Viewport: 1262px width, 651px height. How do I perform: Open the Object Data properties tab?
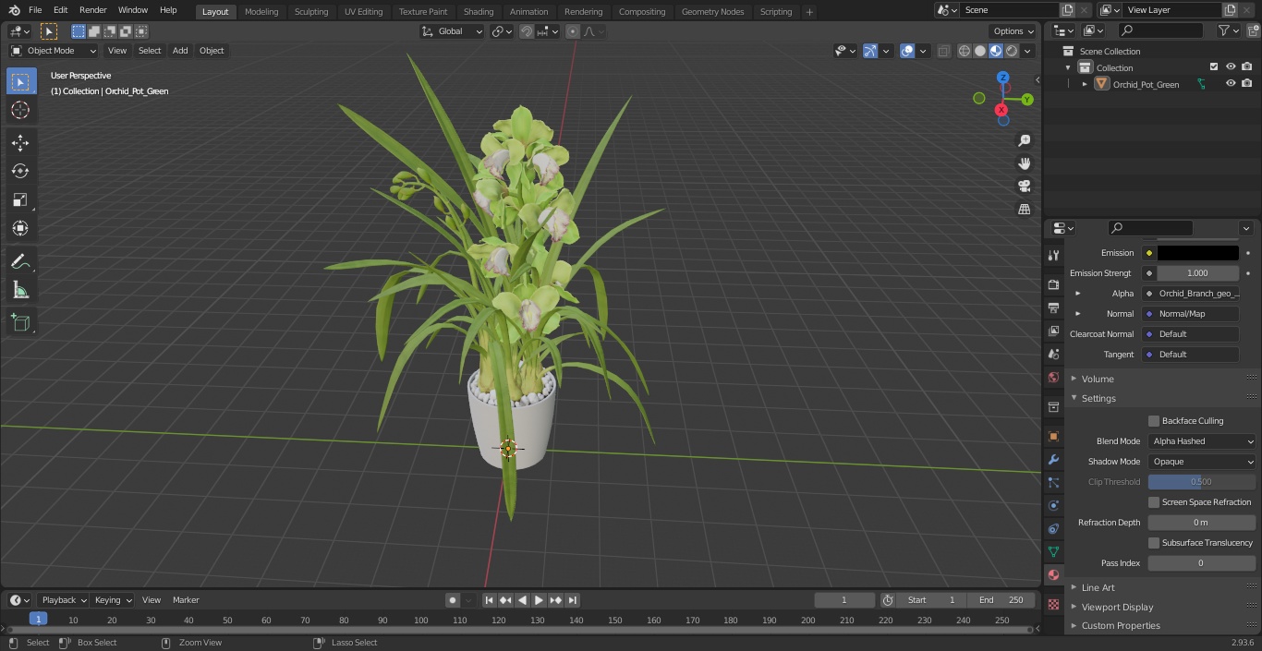(x=1053, y=551)
